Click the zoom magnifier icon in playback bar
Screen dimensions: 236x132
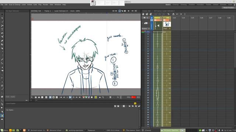pyautogui.click(x=103, y=97)
